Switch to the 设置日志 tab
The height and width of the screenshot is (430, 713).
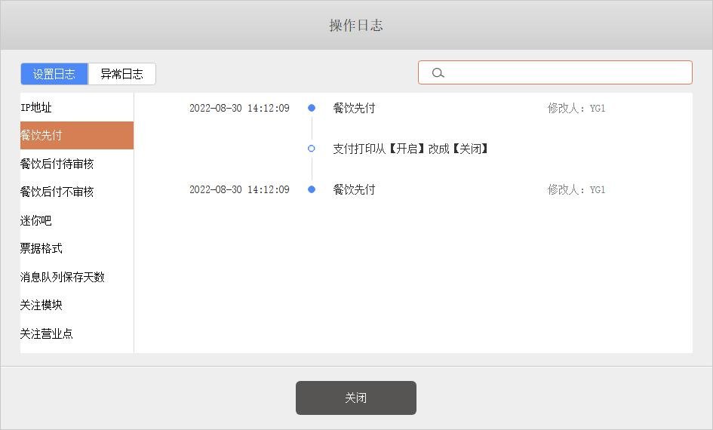pyautogui.click(x=54, y=74)
